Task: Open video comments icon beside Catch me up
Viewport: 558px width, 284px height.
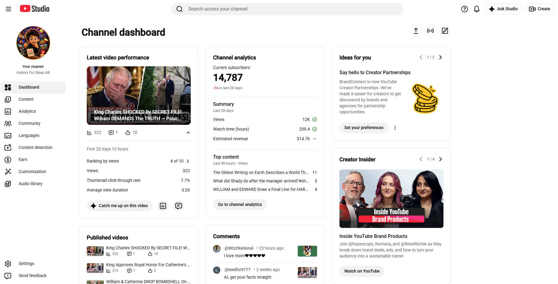Action: (x=179, y=206)
